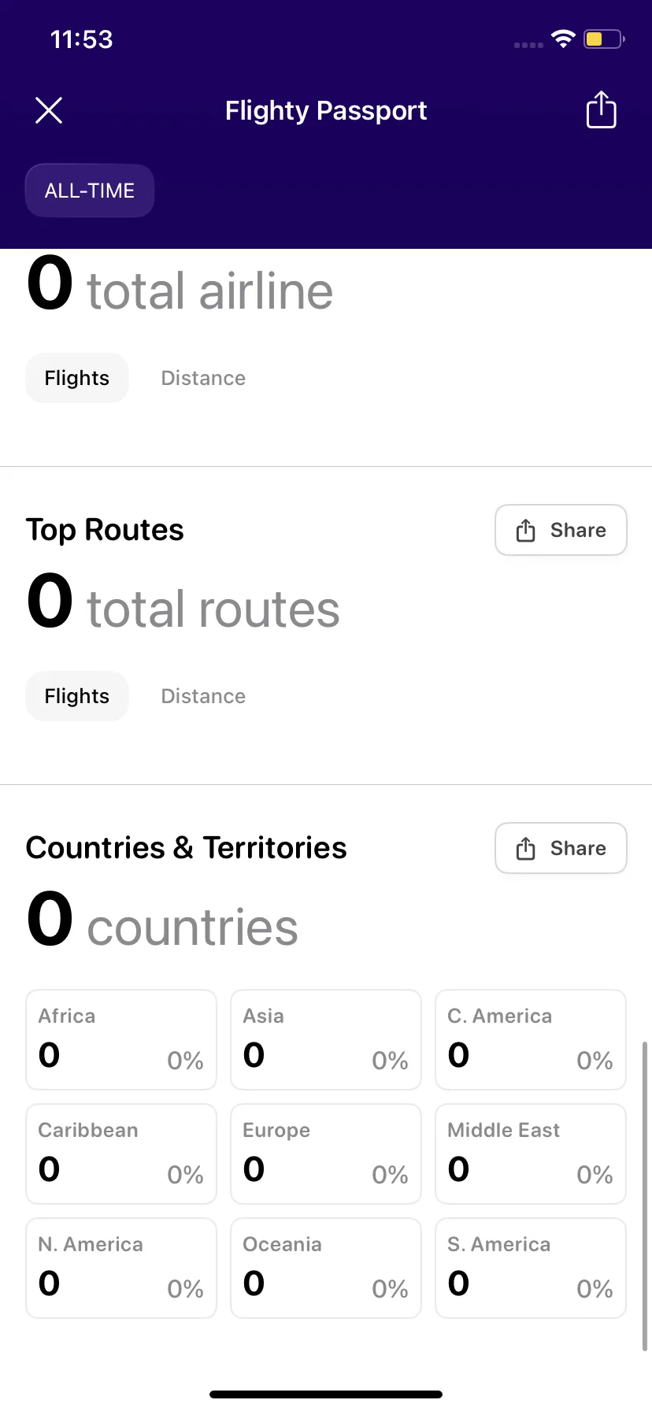This screenshot has width=652, height=1411.
Task: Open the Asia region card
Action: [326, 1040]
